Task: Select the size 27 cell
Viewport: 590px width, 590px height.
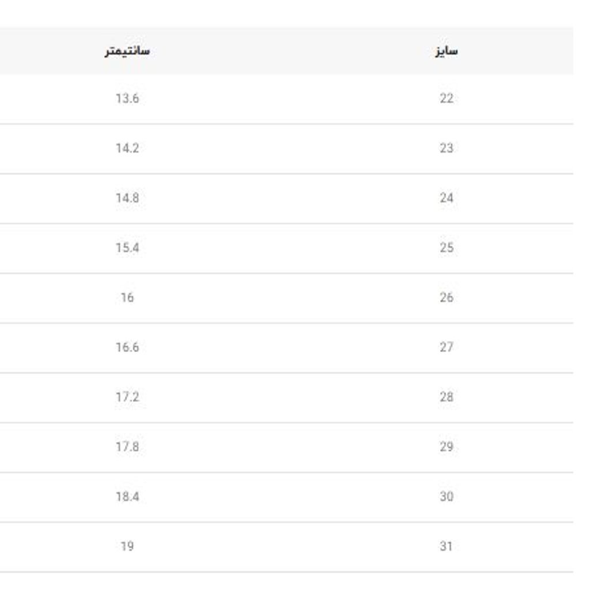Action: point(446,347)
